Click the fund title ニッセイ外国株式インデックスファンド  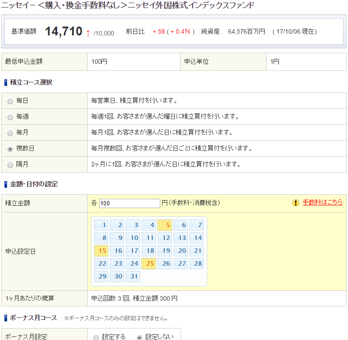pos(191,5)
